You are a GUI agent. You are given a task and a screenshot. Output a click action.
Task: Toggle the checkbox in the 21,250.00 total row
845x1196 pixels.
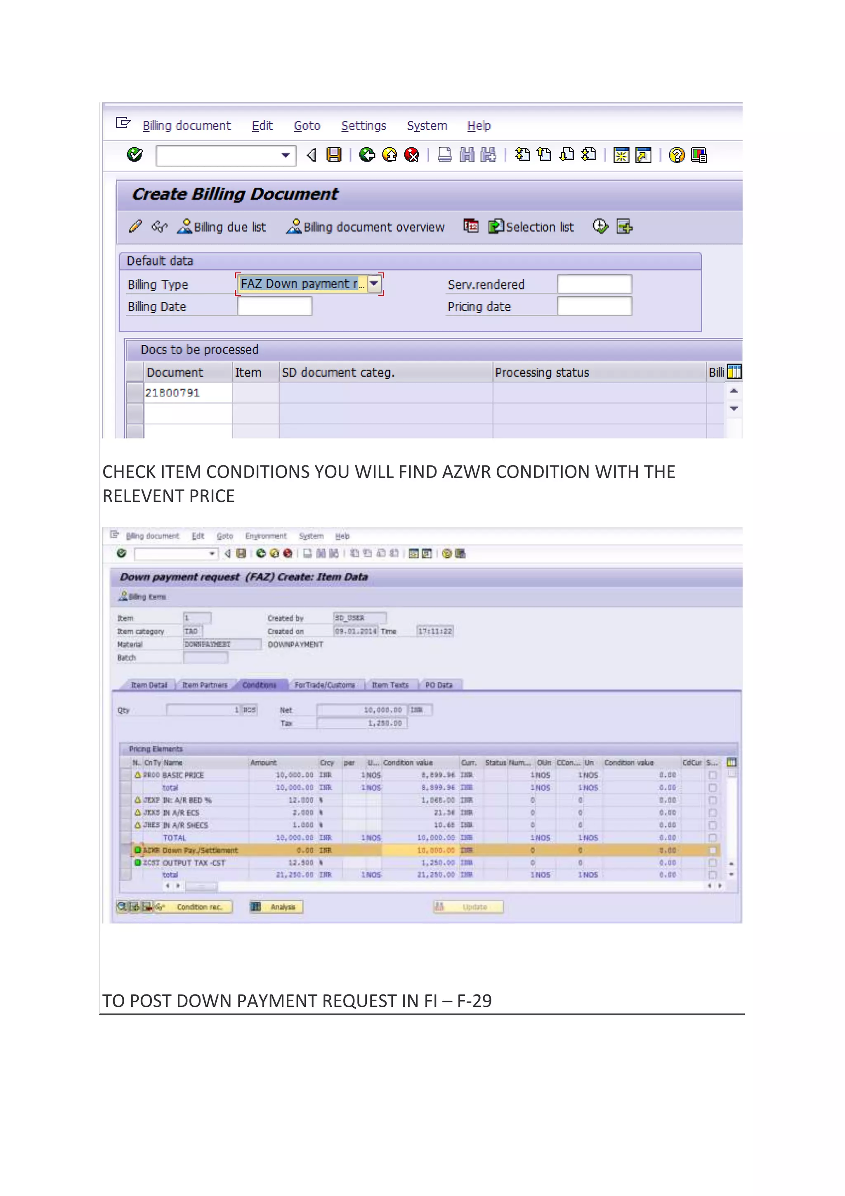point(712,875)
